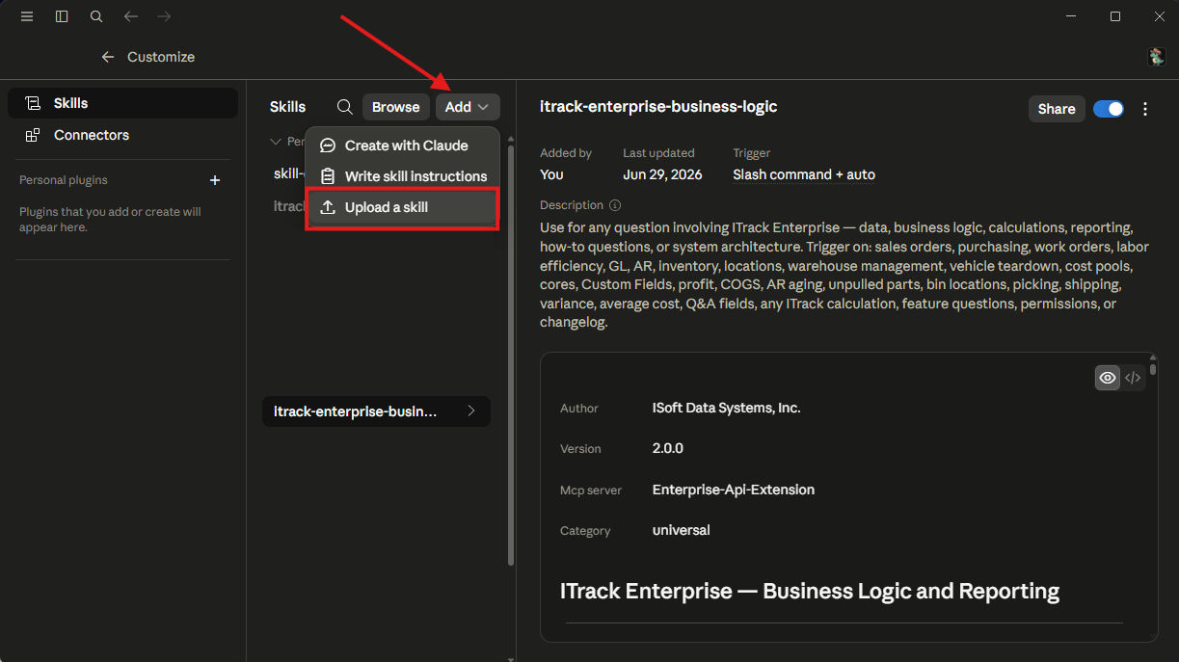Viewport: 1179px width, 662px height.
Task: Click the skill preview pane scrollbar
Action: point(1153,368)
